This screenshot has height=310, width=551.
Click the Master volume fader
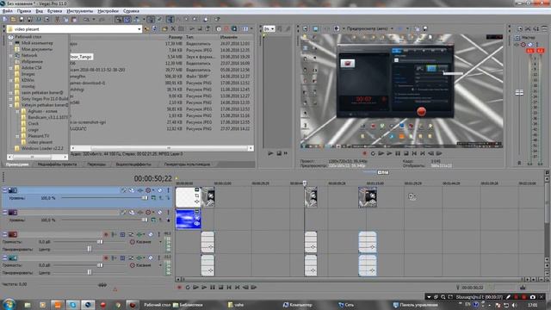pyautogui.click(x=519, y=92)
